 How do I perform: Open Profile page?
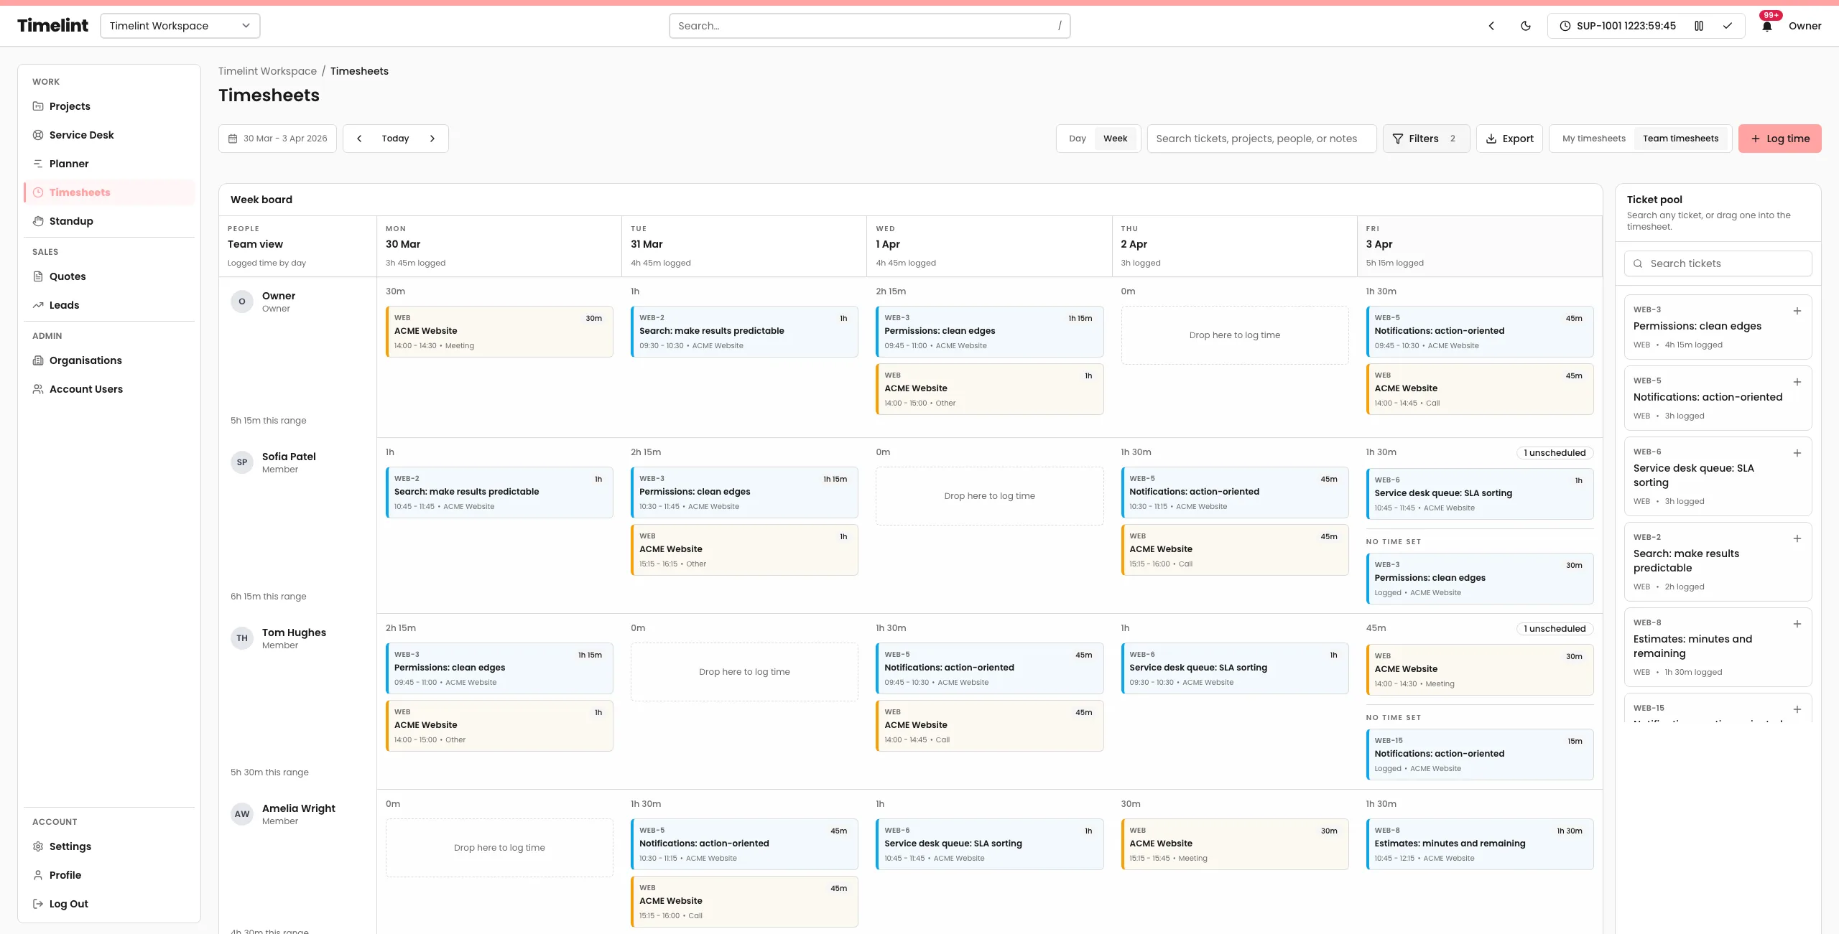[109, 875]
